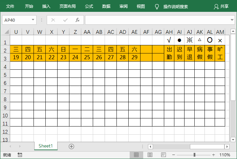Open the 数据 ribbon tab
The image size is (237, 159).
106,6
